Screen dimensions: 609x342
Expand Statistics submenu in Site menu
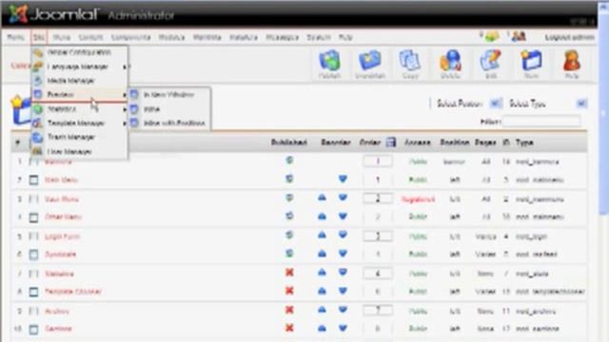pyautogui.click(x=80, y=109)
